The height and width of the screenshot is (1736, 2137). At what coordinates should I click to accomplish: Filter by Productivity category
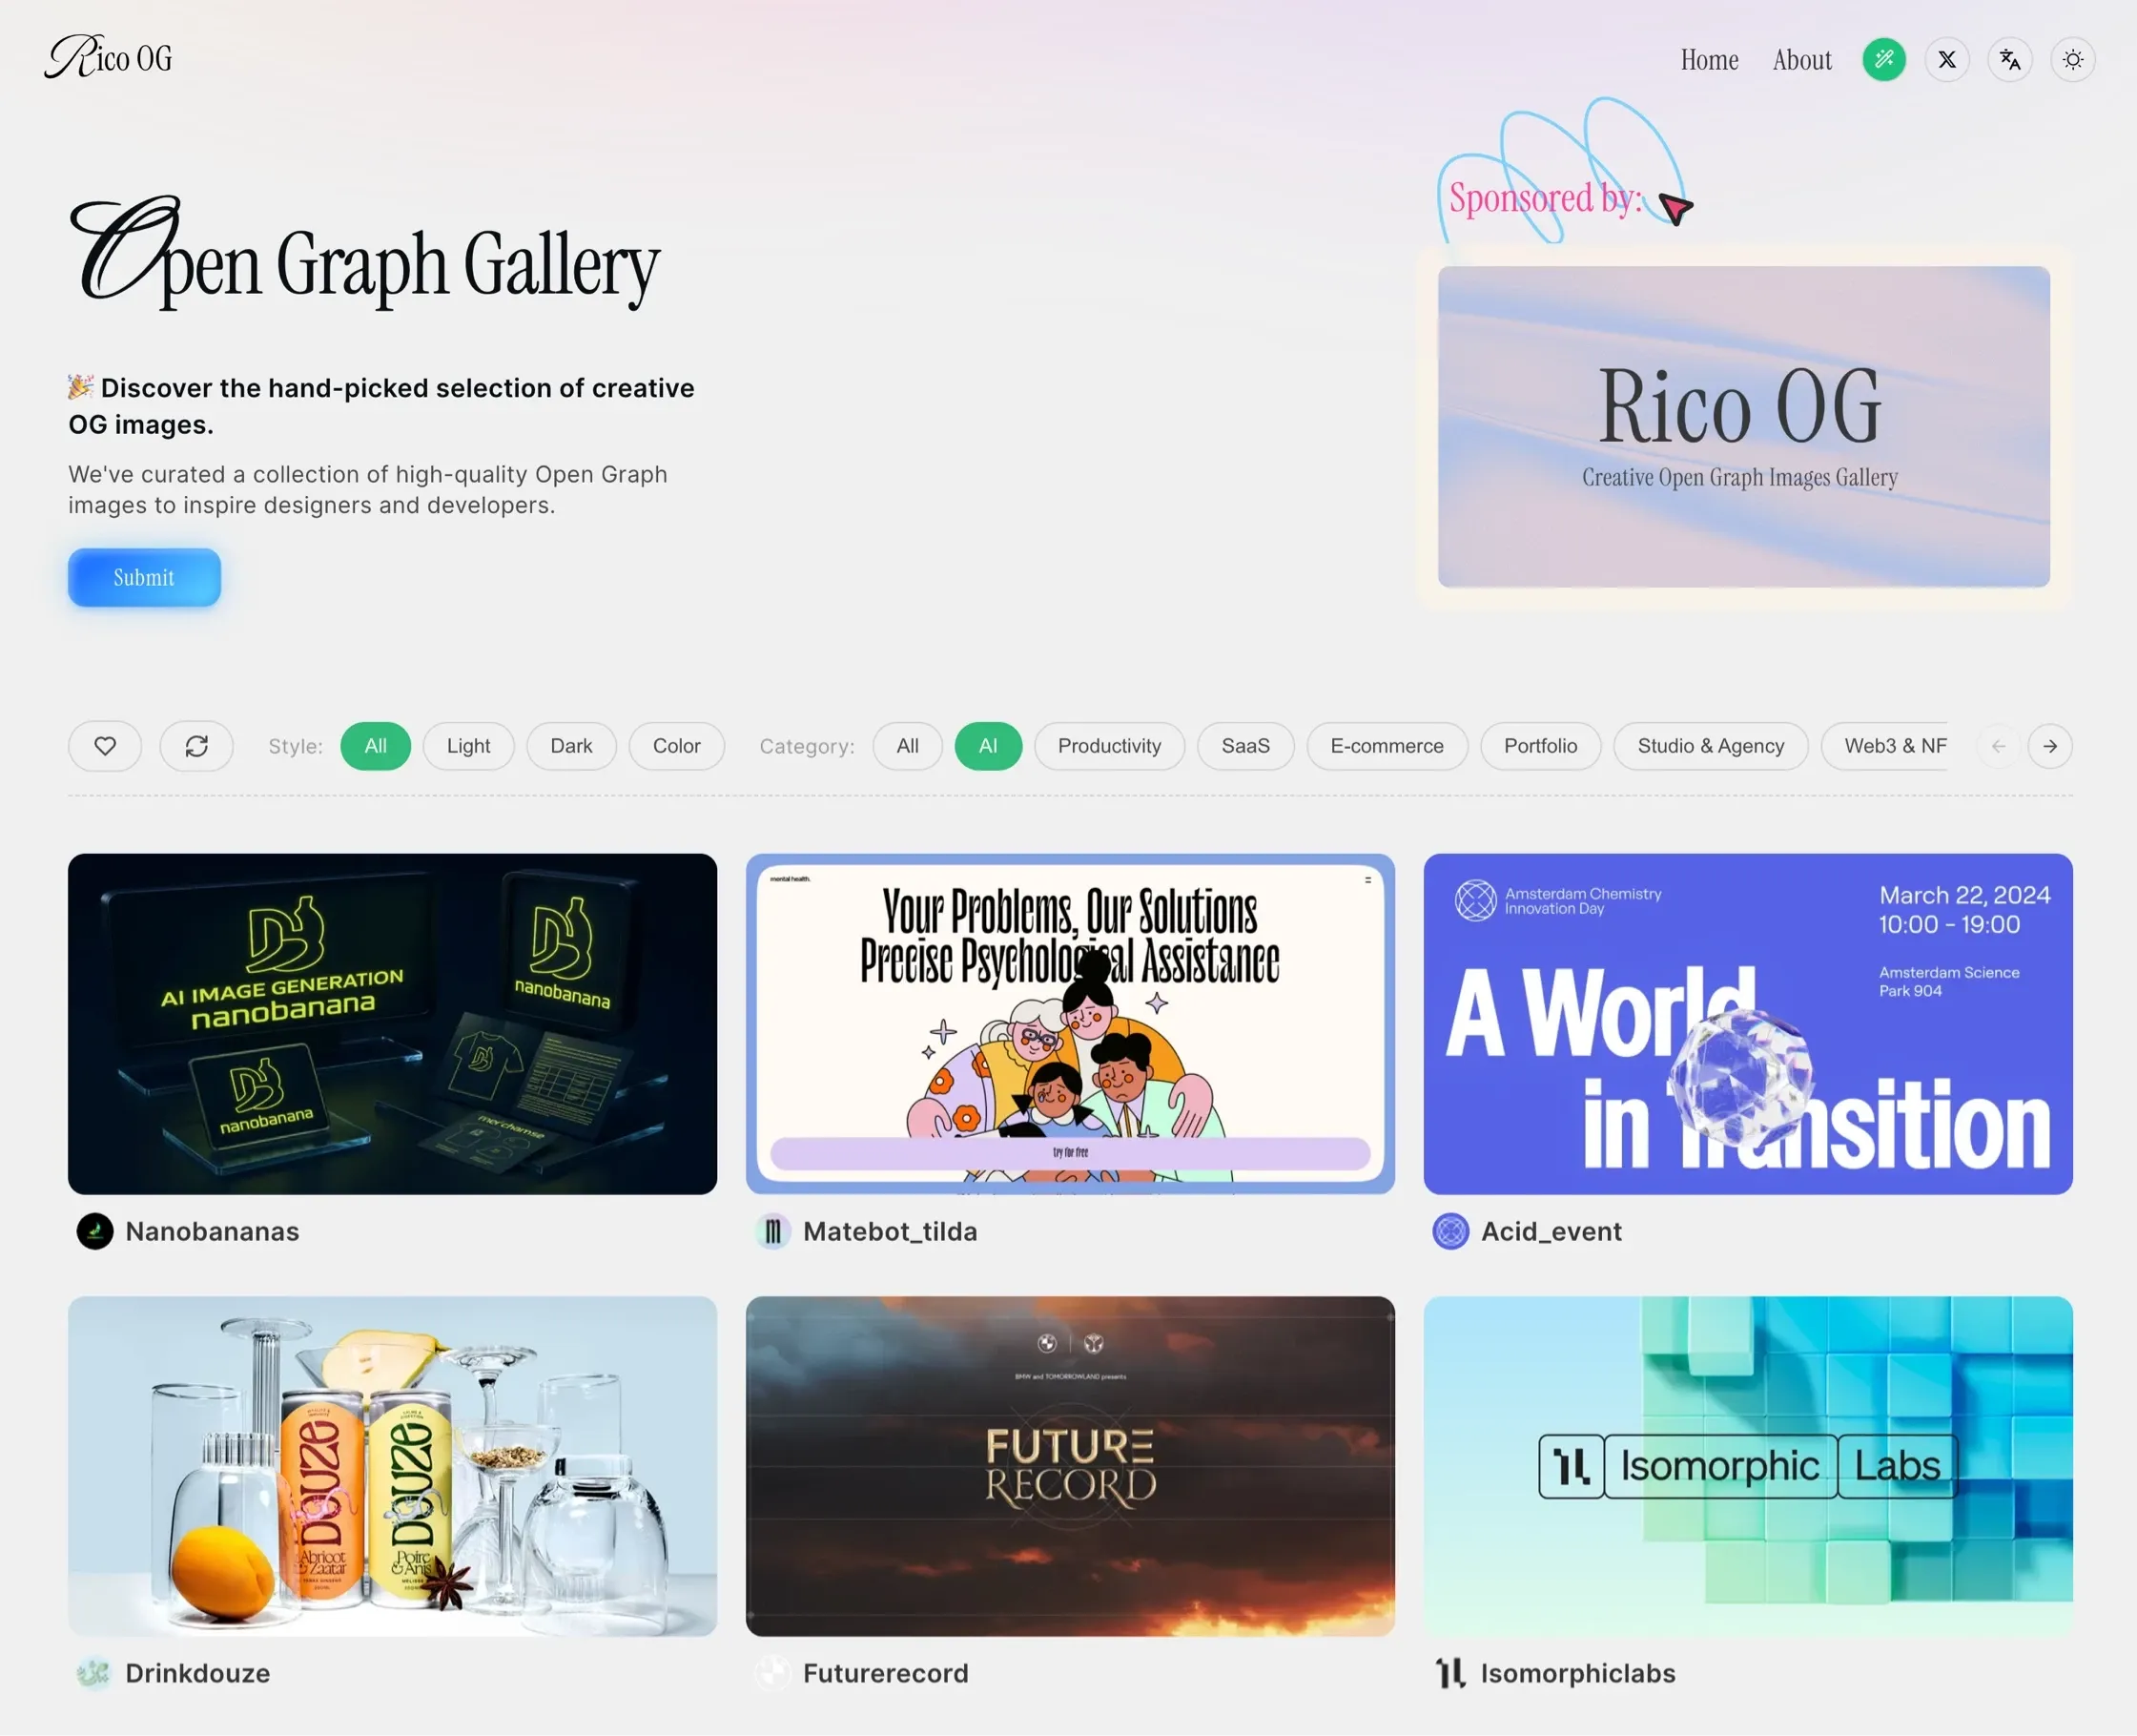(1109, 746)
